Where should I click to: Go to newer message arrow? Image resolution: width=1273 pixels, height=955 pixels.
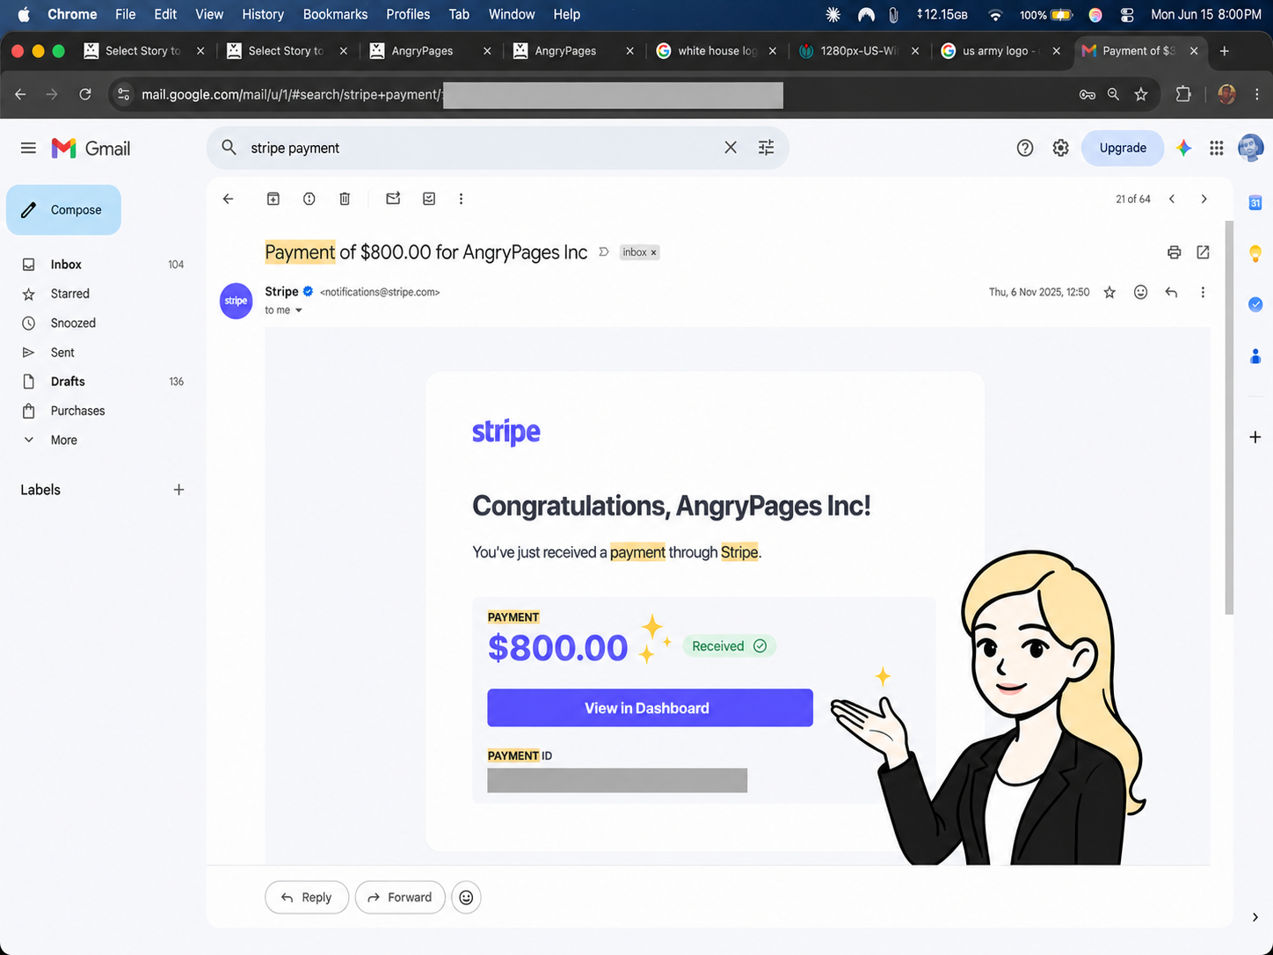point(1172,199)
